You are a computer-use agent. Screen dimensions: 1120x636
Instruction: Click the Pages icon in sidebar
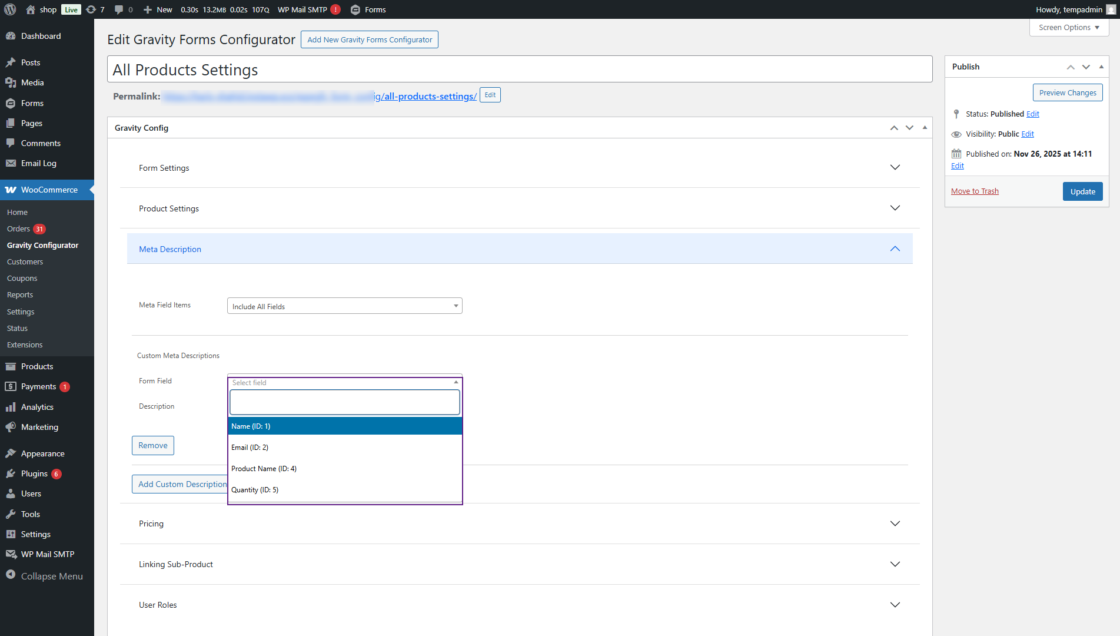coord(11,123)
